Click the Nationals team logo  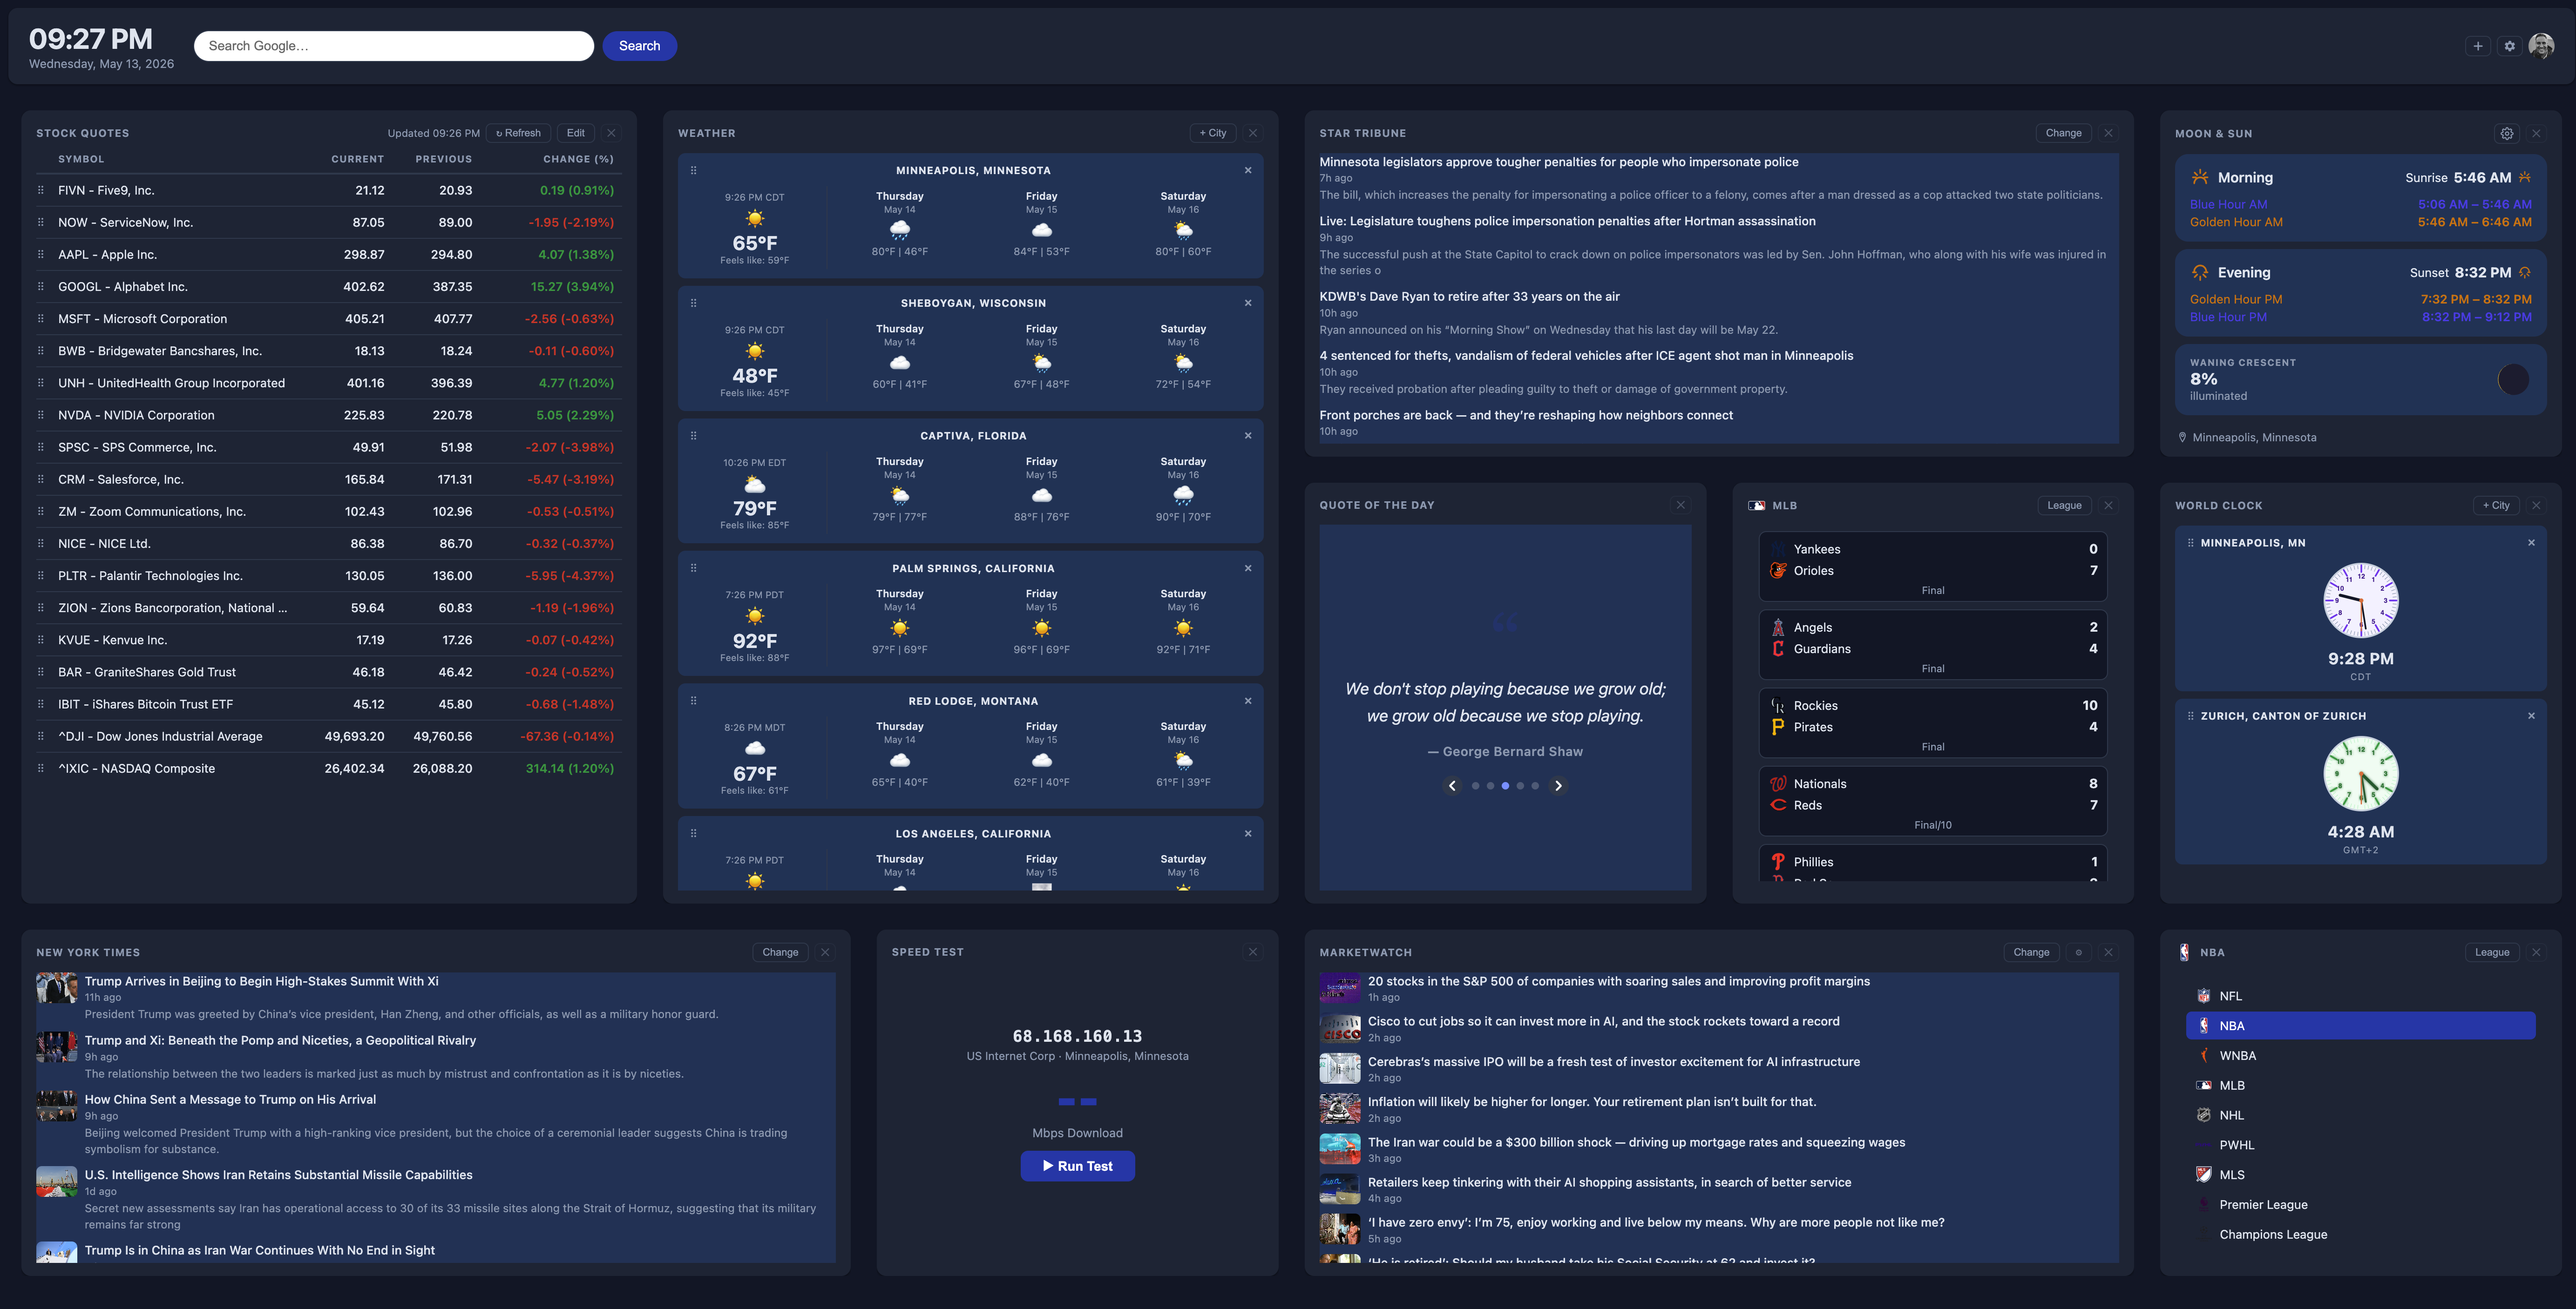tap(1778, 784)
